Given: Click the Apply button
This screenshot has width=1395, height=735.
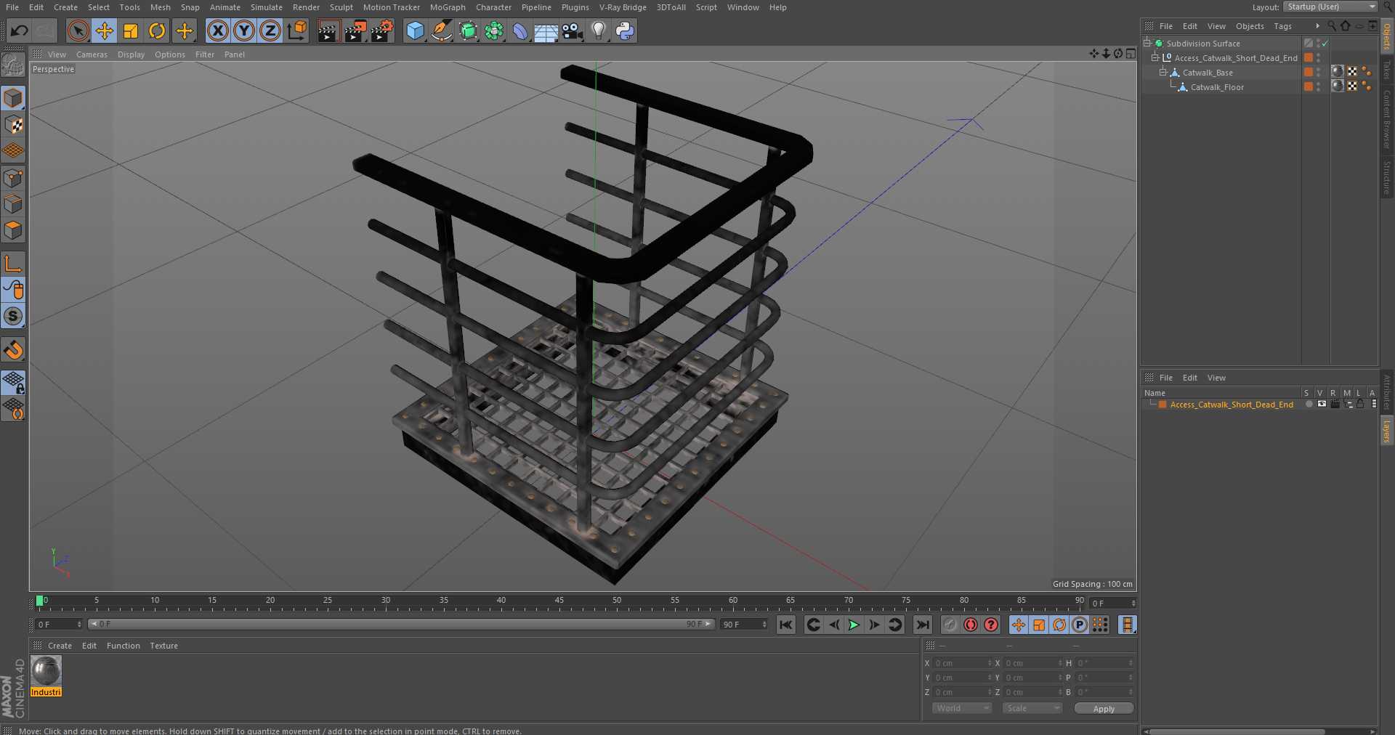Looking at the screenshot, I should coord(1104,709).
